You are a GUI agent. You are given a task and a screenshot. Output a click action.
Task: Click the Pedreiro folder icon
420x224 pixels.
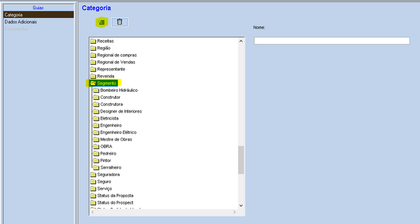(96, 154)
